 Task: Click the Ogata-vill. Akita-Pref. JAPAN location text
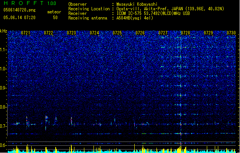tap(150, 9)
